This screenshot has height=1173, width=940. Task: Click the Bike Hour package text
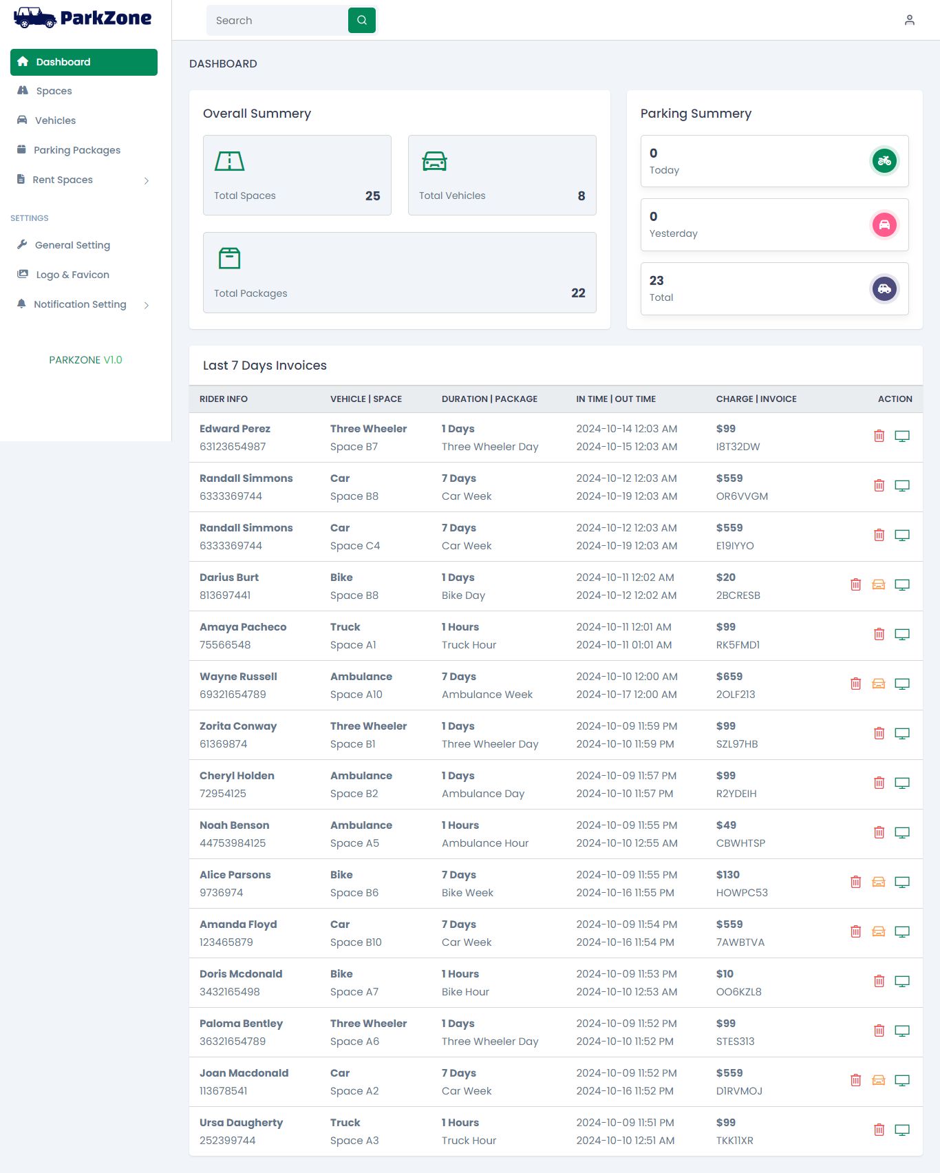coord(465,992)
